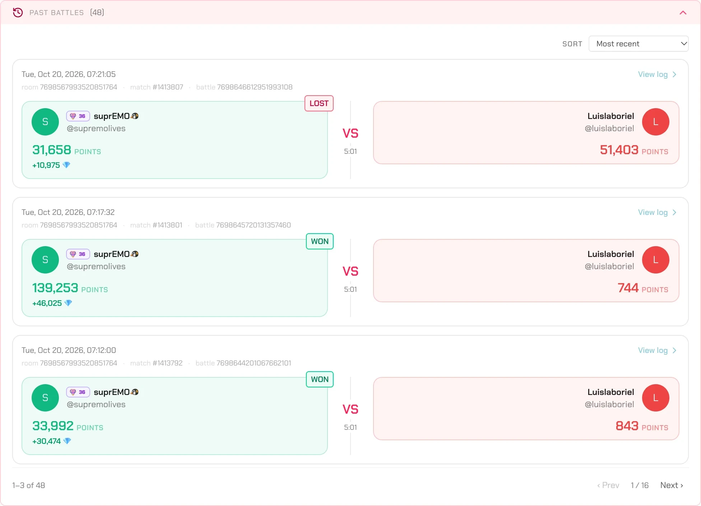Click the 1 / 16 page indicator
701x506 pixels.
[x=640, y=485]
